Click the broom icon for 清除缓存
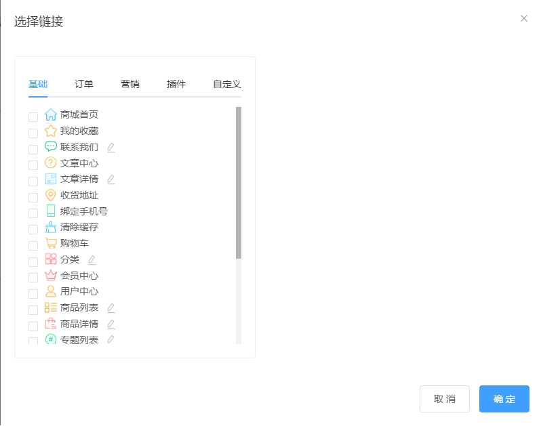Image resolution: width=541 pixels, height=426 pixels. tap(51, 227)
